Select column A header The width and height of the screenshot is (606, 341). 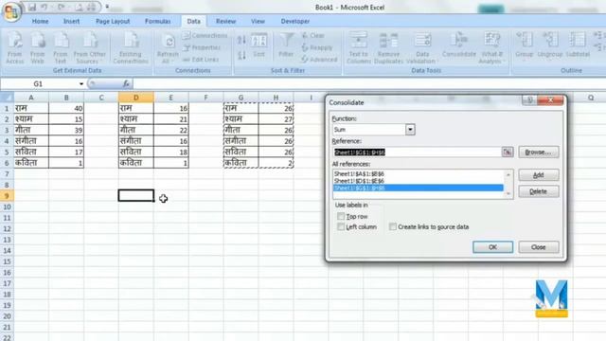(31, 98)
